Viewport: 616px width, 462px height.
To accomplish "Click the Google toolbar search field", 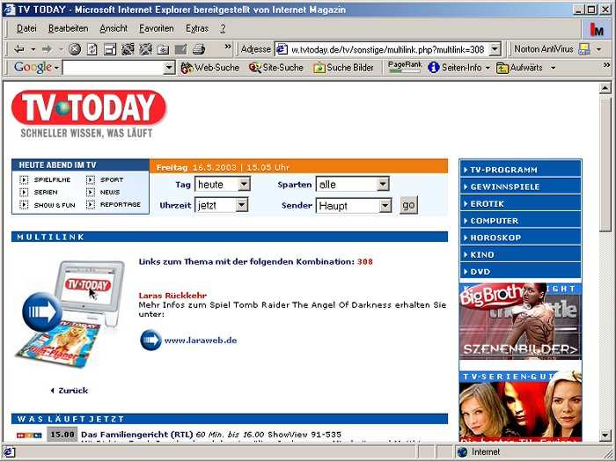I will 114,68.
